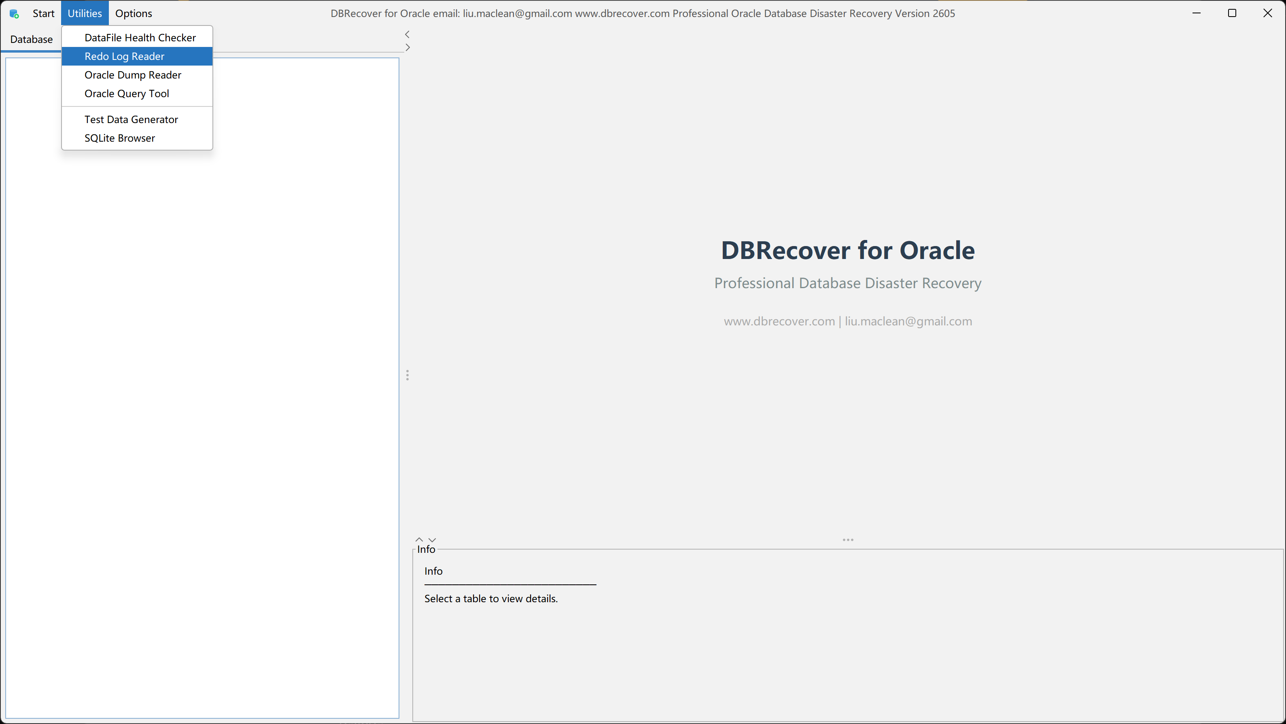Minimize the DBRecover window
The height and width of the screenshot is (724, 1286).
[1196, 13]
